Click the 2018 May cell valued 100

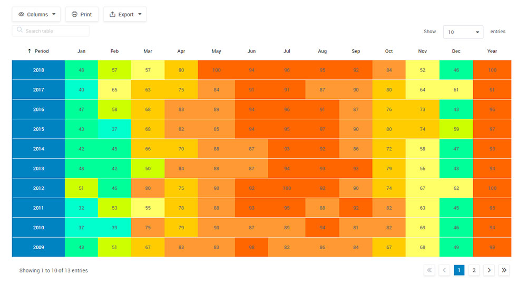click(217, 70)
